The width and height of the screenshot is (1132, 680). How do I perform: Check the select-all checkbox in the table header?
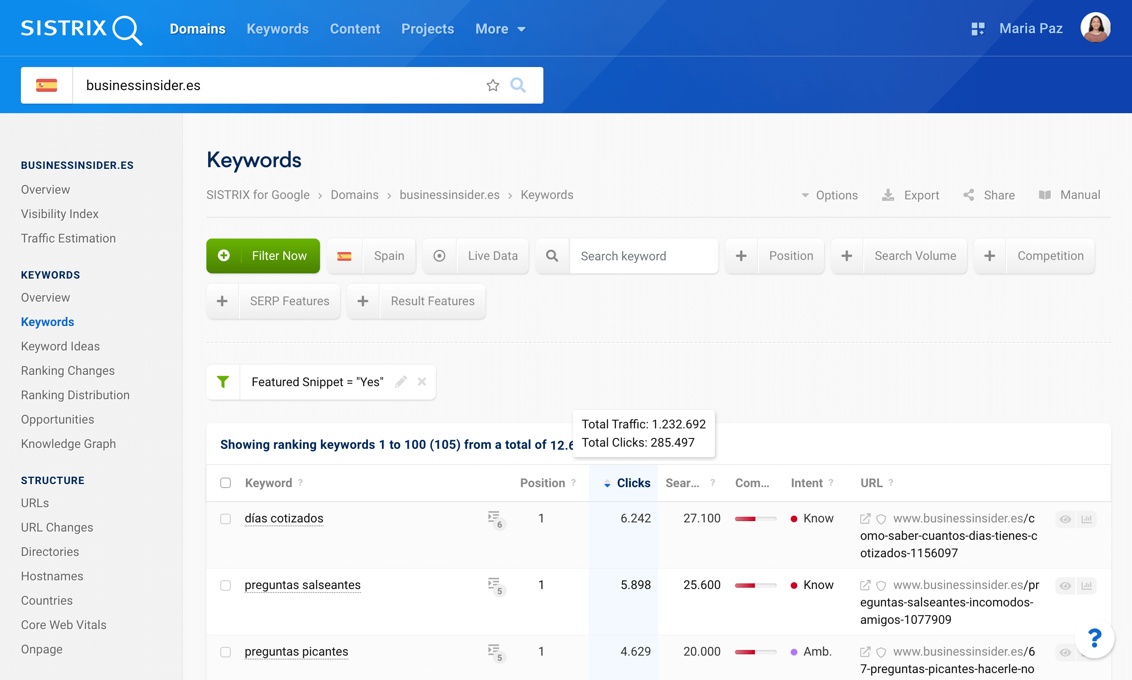[226, 483]
